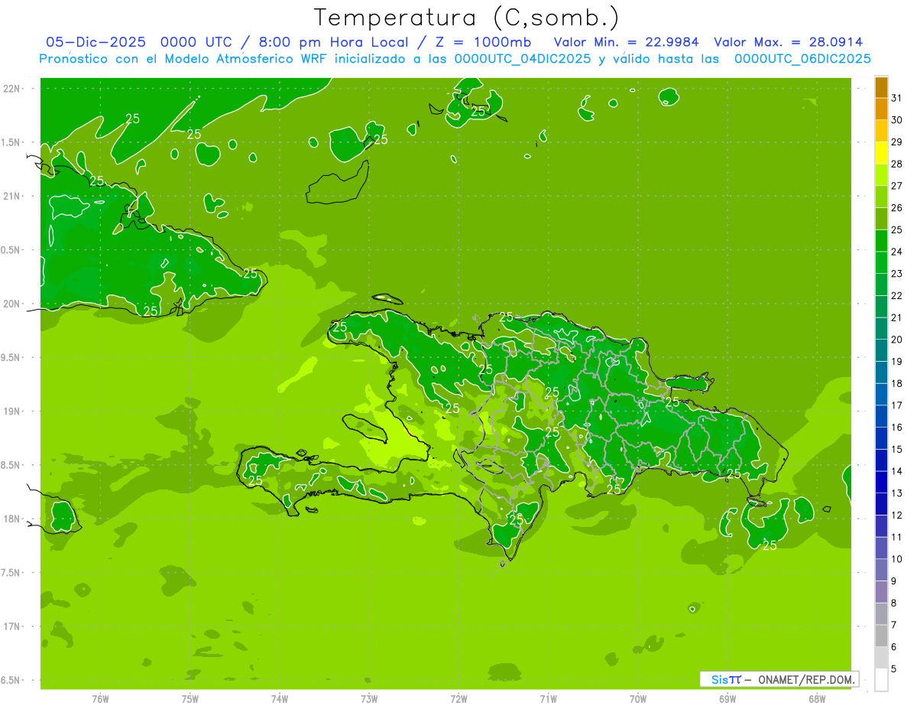
Task: Click the '27' color scale label
Action: tap(896, 186)
